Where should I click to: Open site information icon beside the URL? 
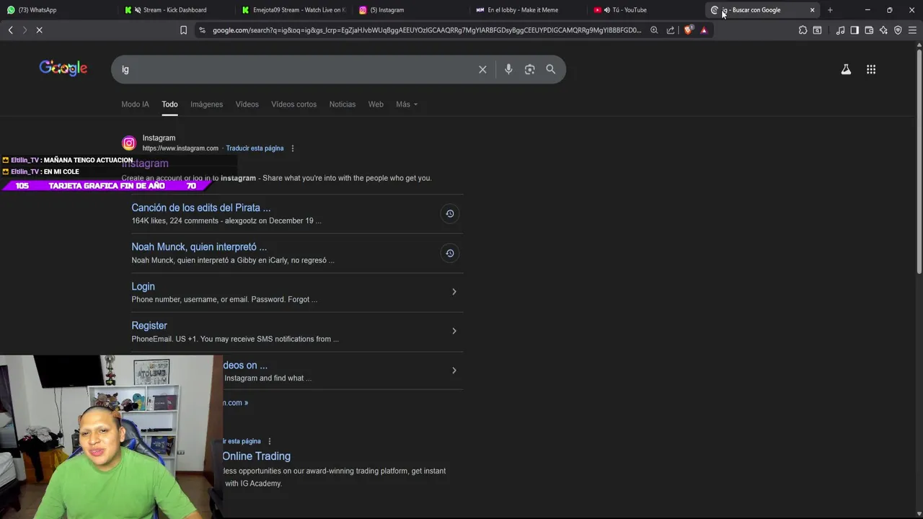pos(202,30)
